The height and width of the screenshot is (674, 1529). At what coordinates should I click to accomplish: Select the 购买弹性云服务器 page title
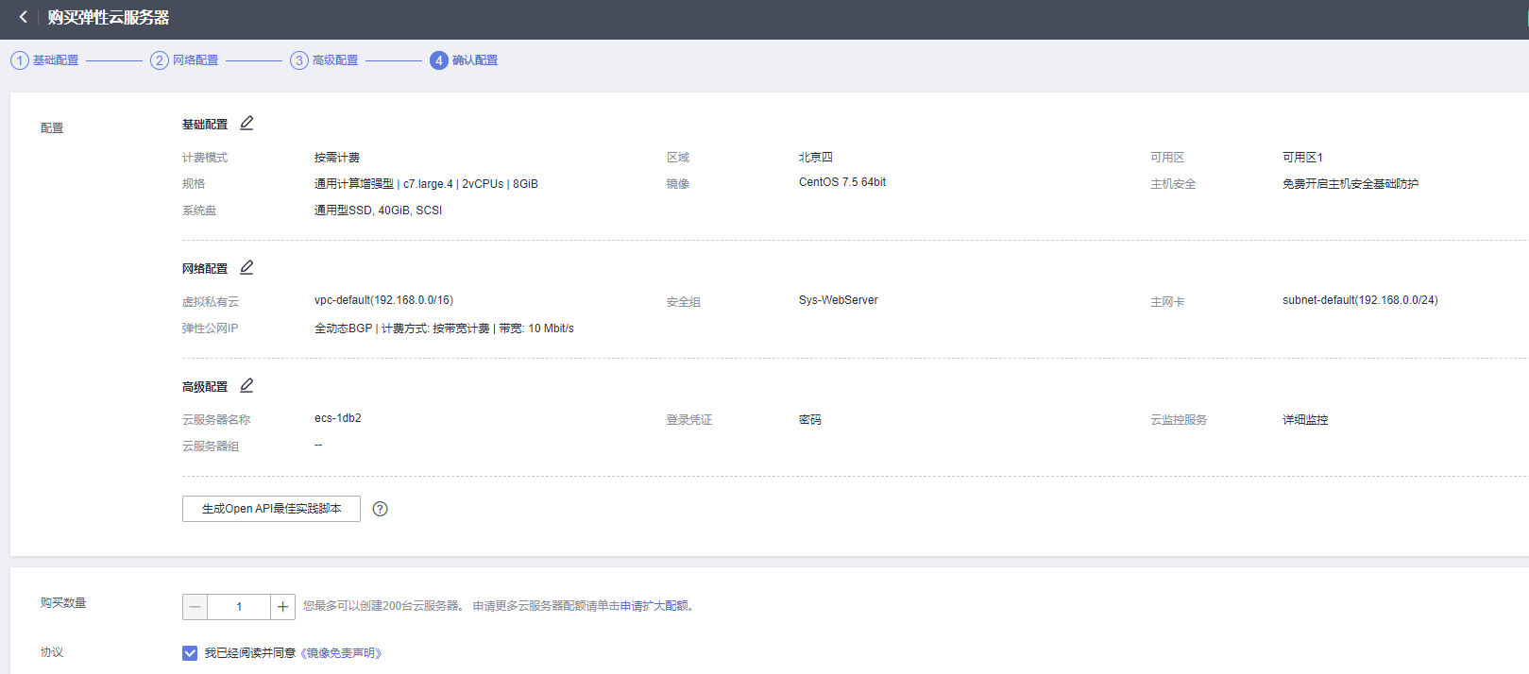109,17
